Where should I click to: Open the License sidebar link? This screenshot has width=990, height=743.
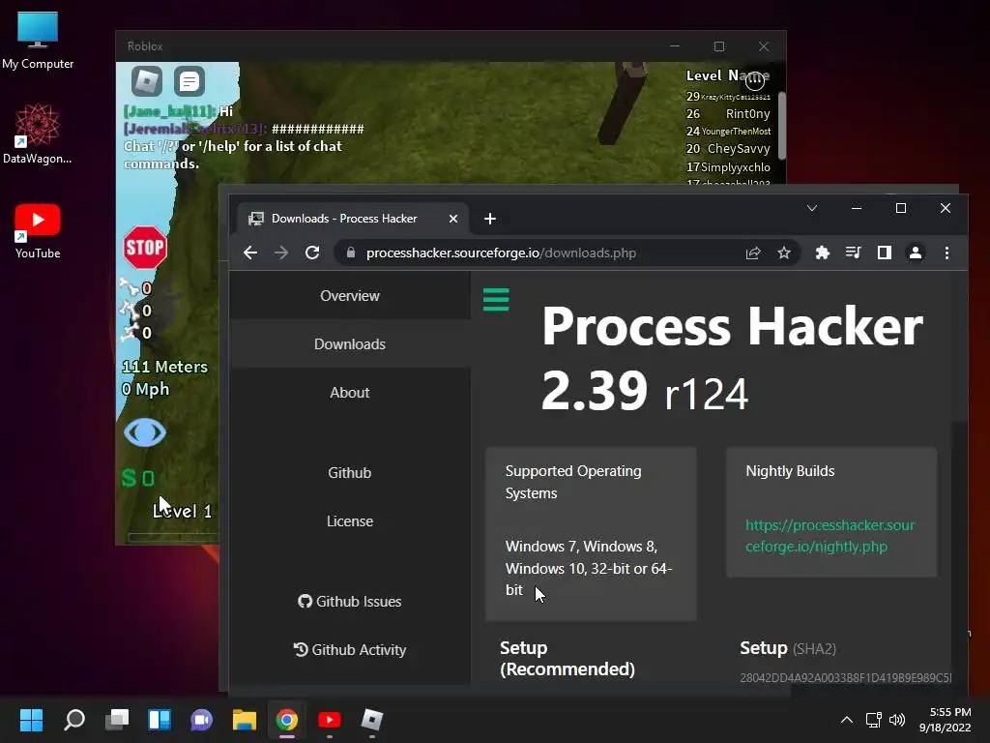tap(350, 521)
